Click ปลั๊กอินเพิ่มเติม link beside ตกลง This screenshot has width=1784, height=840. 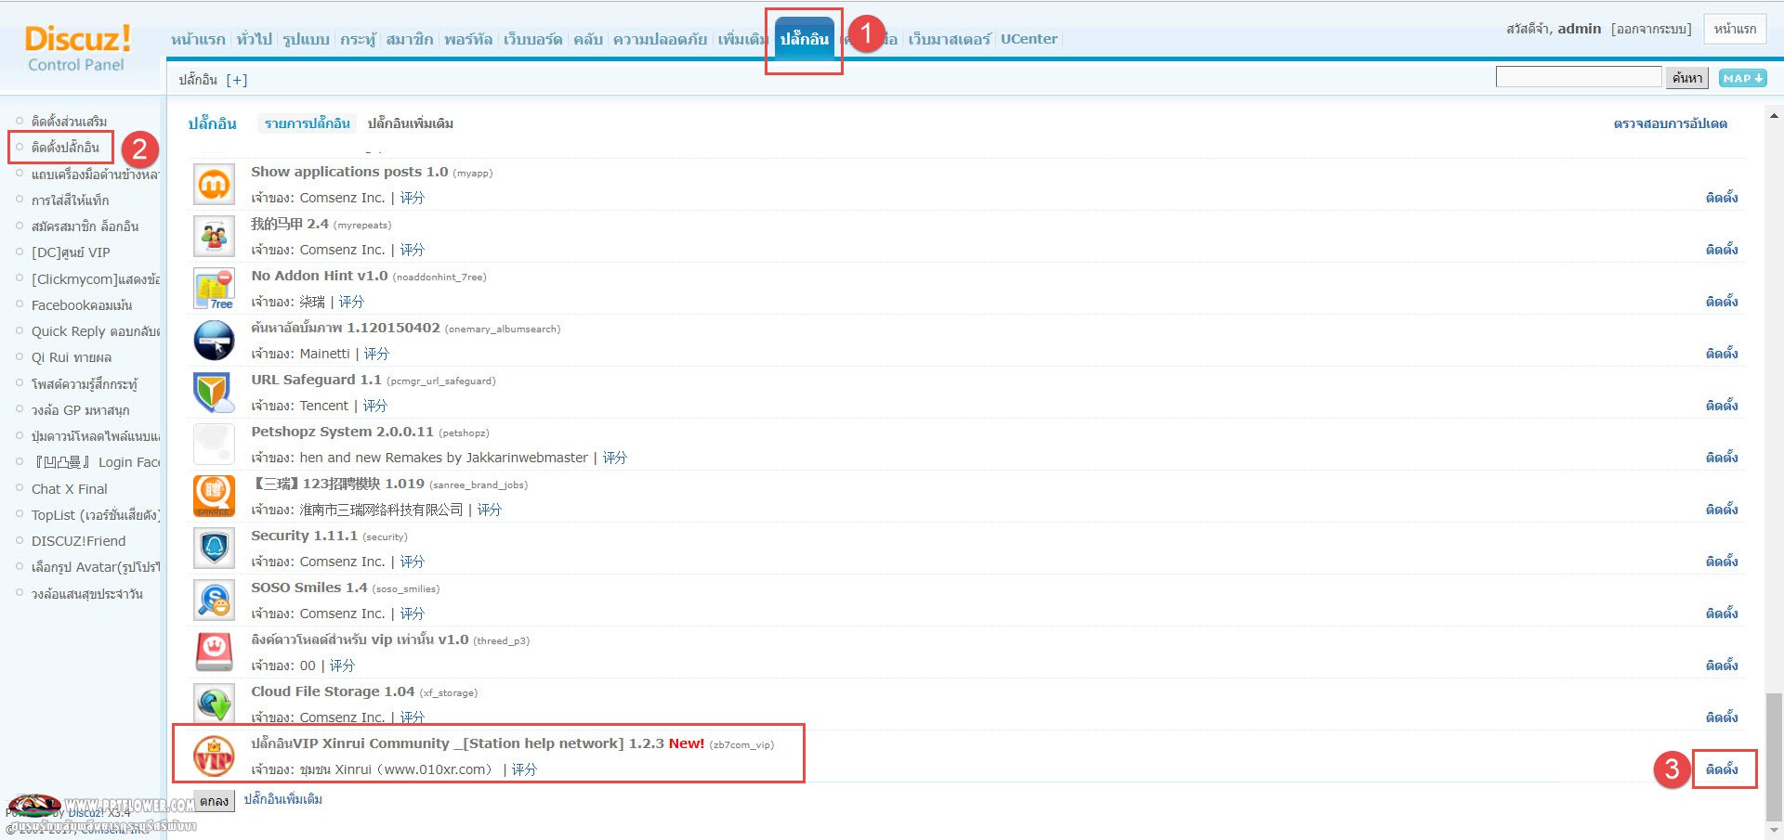pos(282,799)
